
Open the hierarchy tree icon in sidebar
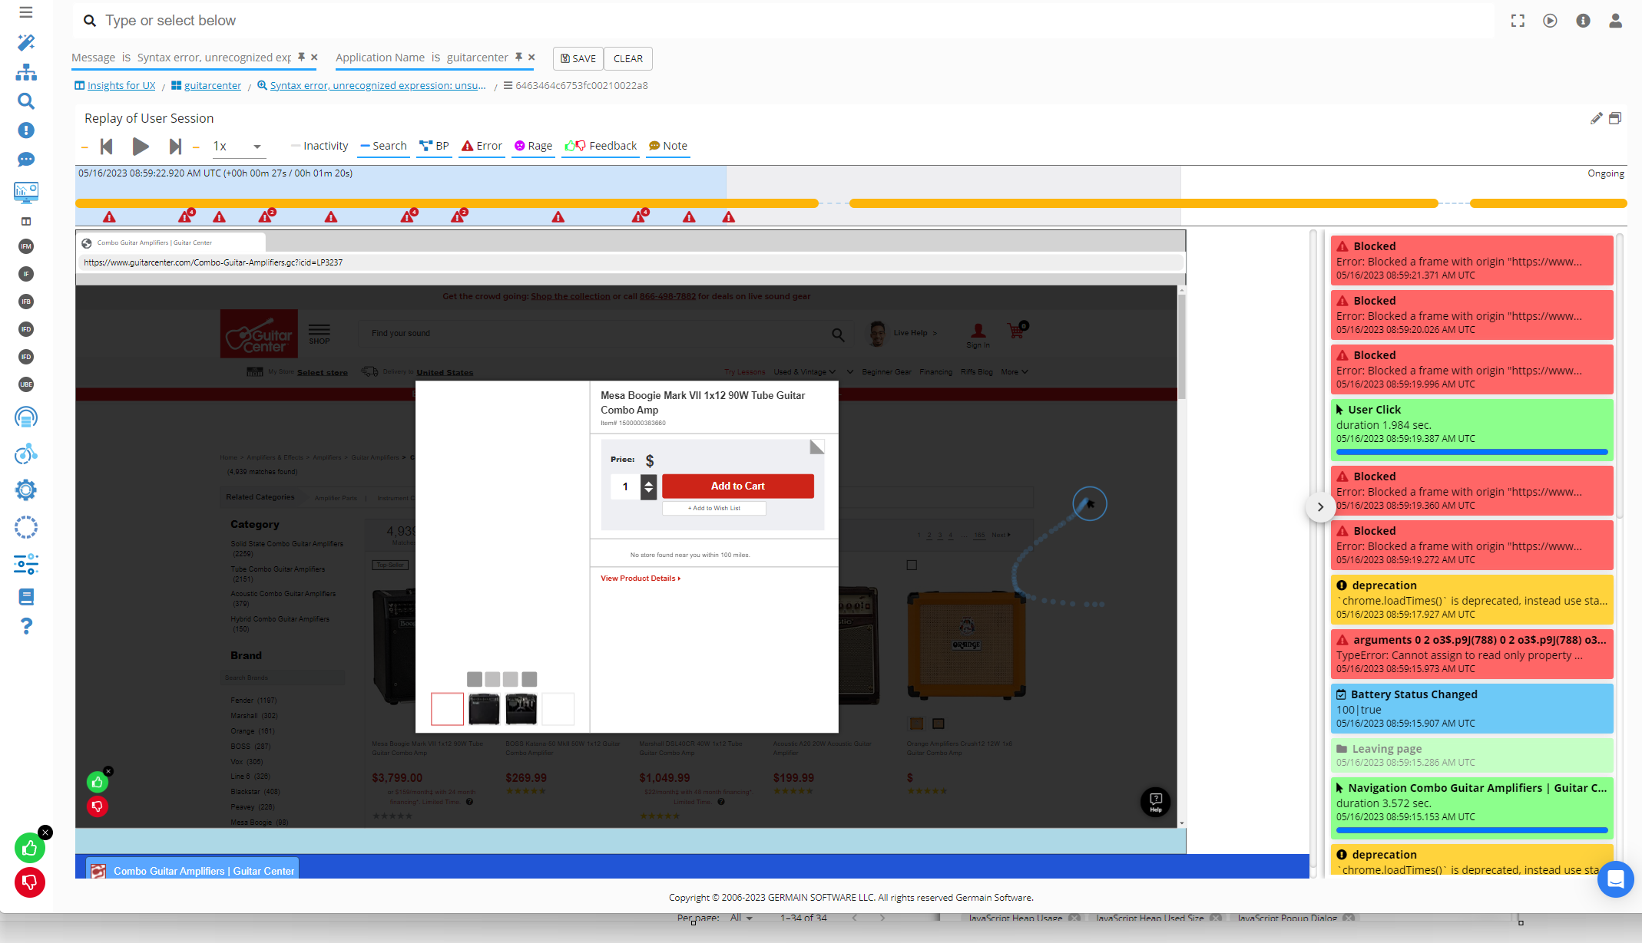point(26,72)
